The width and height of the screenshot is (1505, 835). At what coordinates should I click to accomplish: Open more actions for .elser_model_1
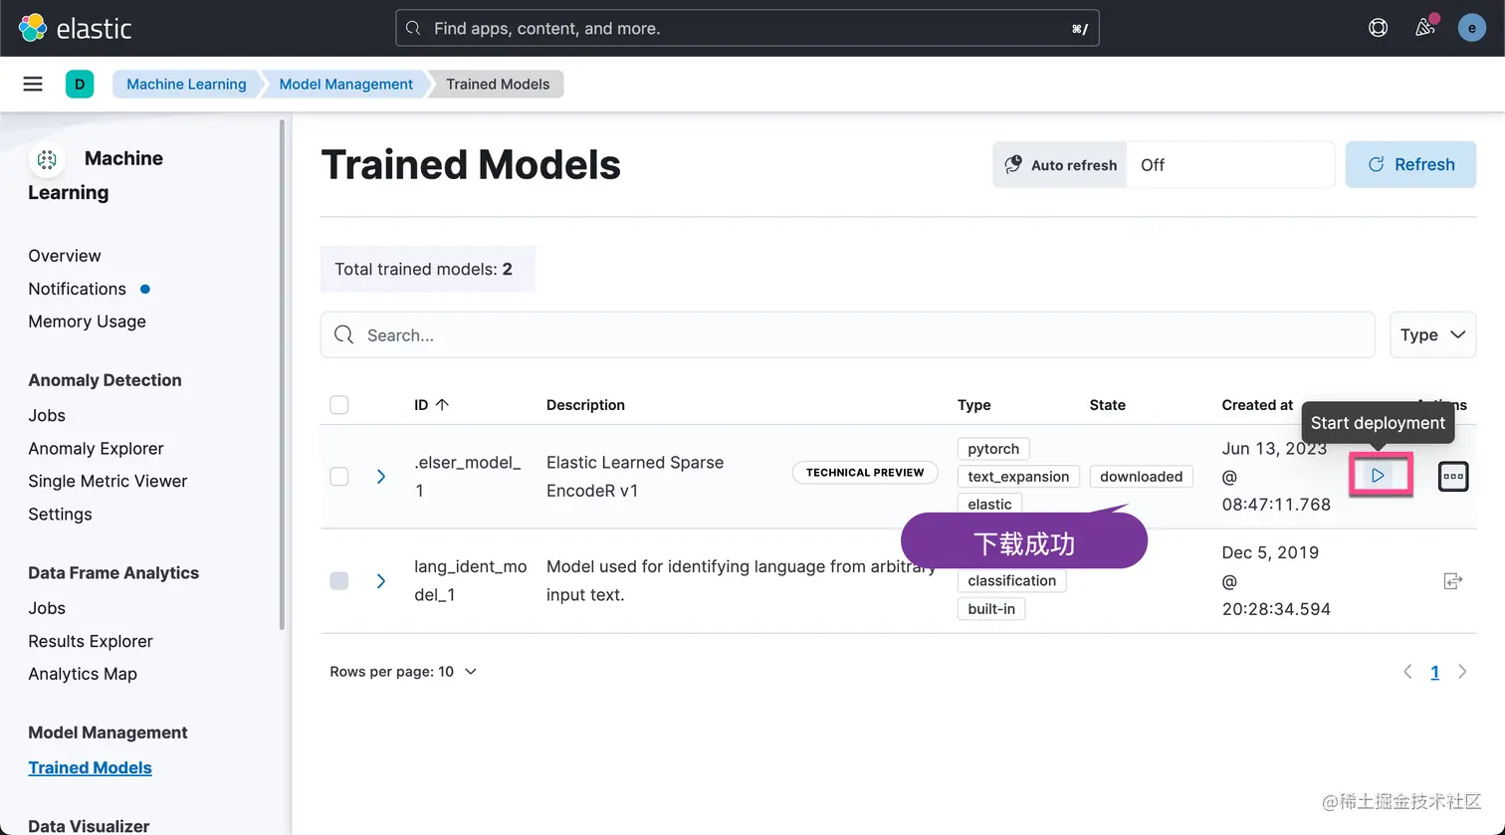pos(1453,476)
